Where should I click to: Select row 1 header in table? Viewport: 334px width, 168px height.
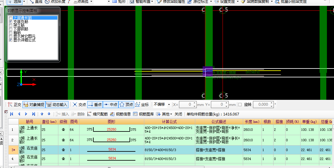pos(14,130)
